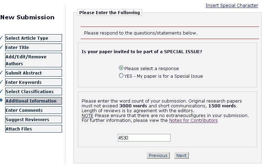This screenshot has width=265, height=165.
Task: Click the current-step arrow beside Additional Information
Action: [x=1, y=100]
